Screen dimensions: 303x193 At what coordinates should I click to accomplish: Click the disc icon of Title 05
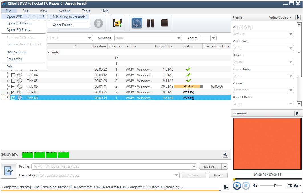pyautogui.click(x=19, y=81)
